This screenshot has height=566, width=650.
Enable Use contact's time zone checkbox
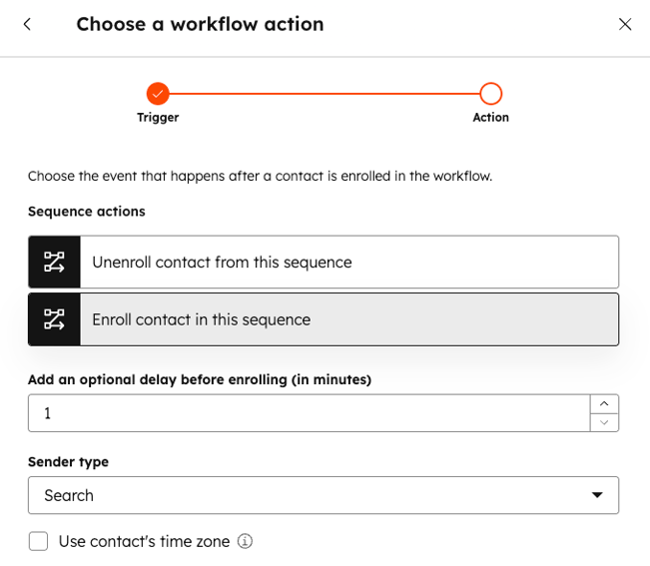pos(38,541)
